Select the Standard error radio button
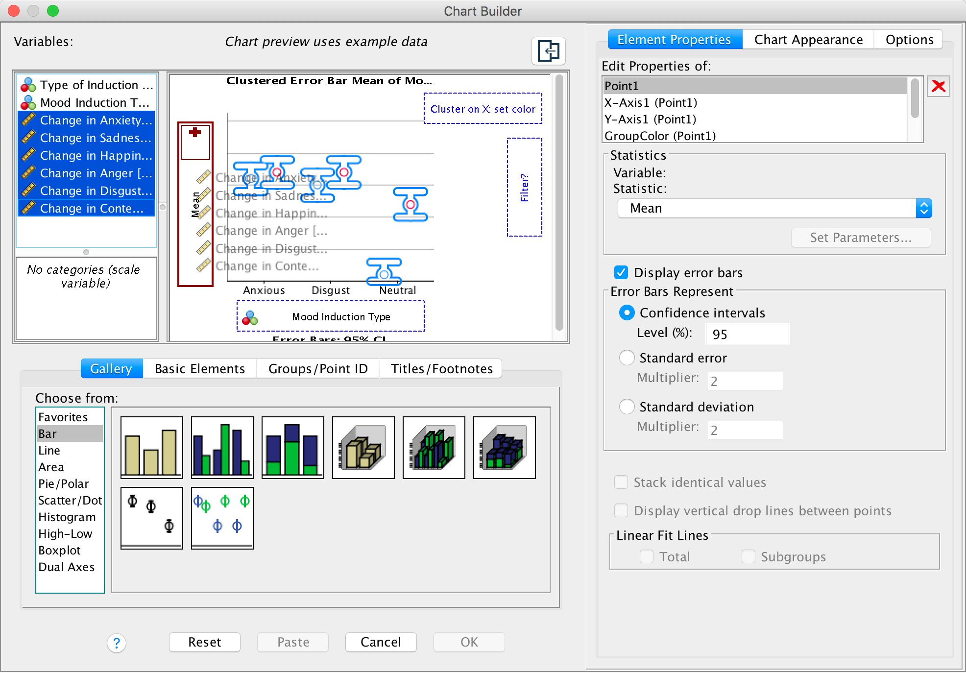 pos(627,358)
